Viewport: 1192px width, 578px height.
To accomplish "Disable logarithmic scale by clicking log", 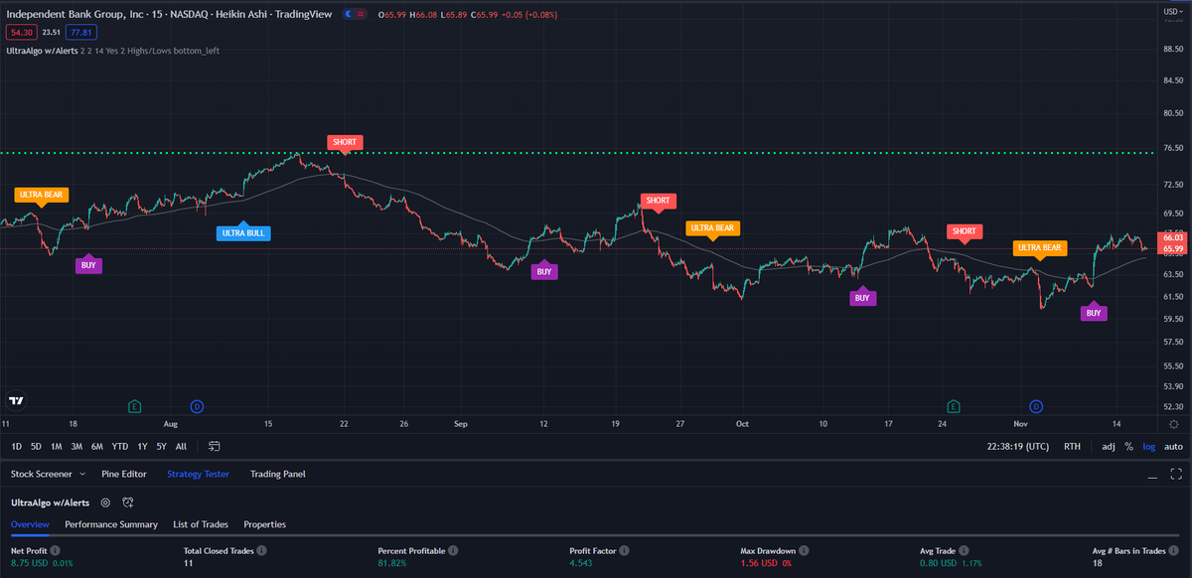I will click(x=1148, y=446).
